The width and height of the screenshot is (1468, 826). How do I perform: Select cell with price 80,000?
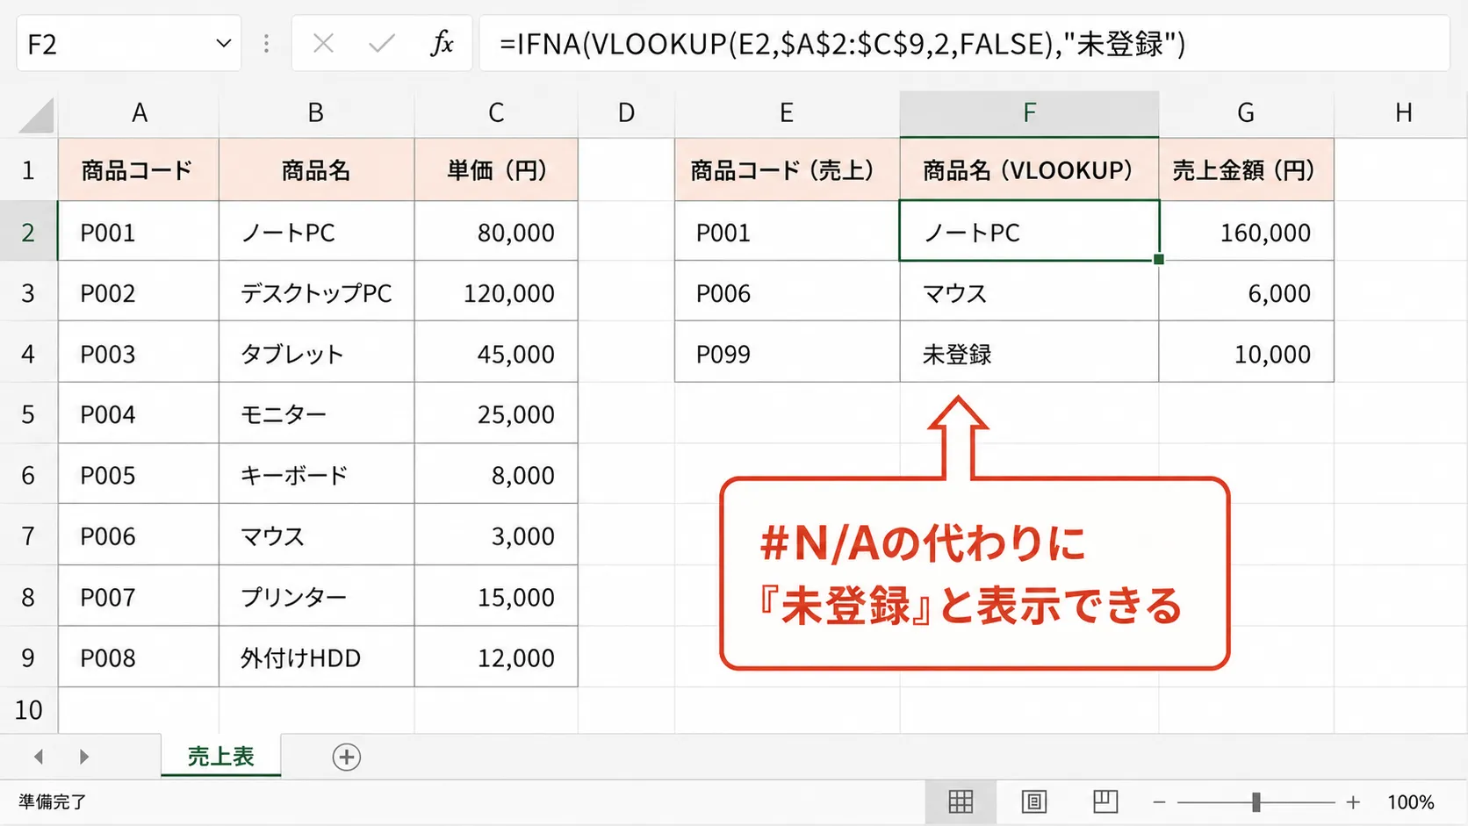coord(496,232)
